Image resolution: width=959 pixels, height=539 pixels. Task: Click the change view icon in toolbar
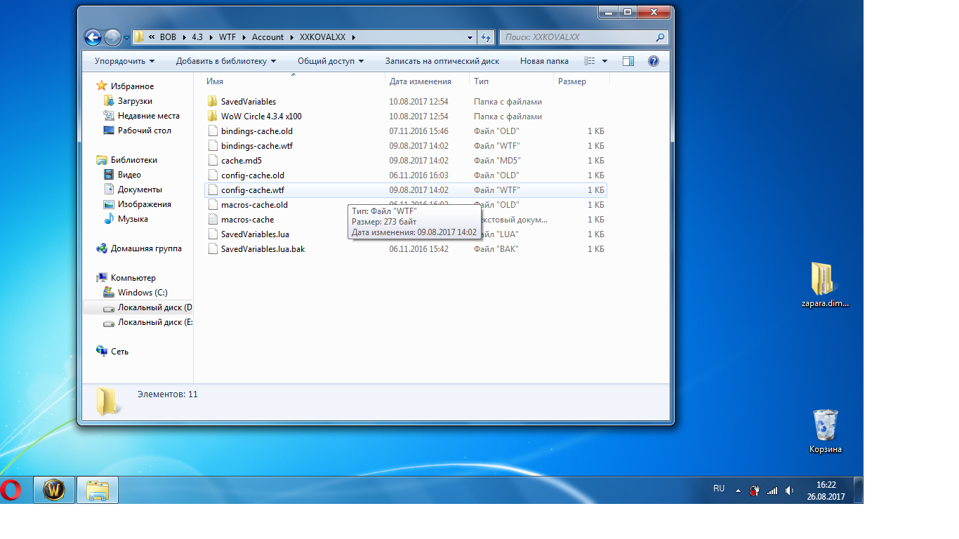tap(590, 61)
